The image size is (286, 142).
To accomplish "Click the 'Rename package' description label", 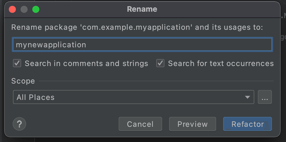I will click(137, 27).
